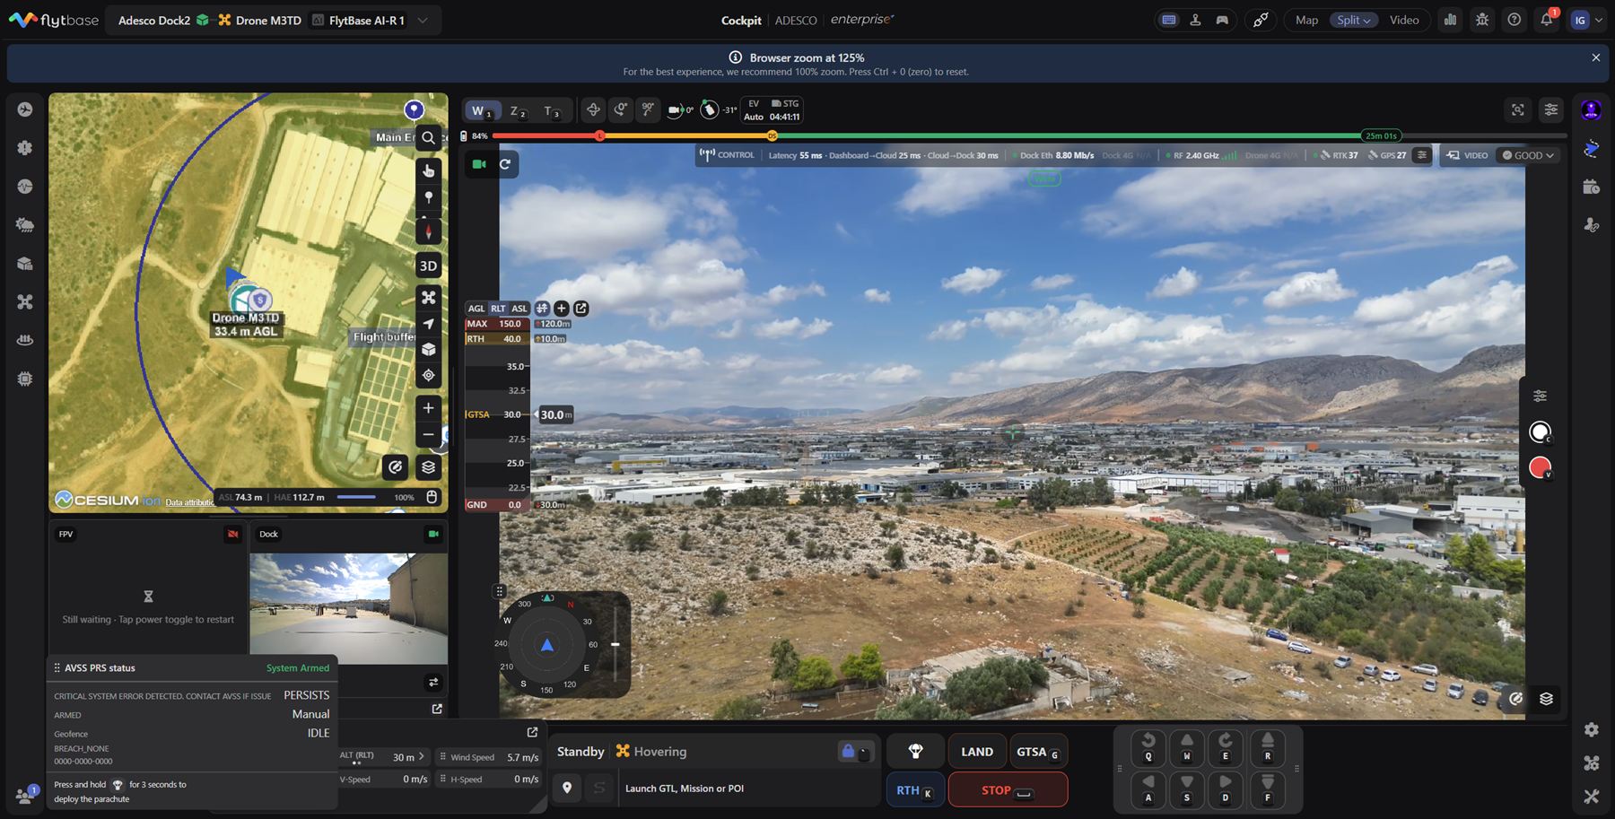Click the parachute deploy icon button
1615x819 pixels.
tap(915, 752)
